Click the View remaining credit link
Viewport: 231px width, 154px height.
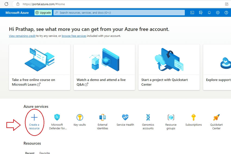[22, 36]
